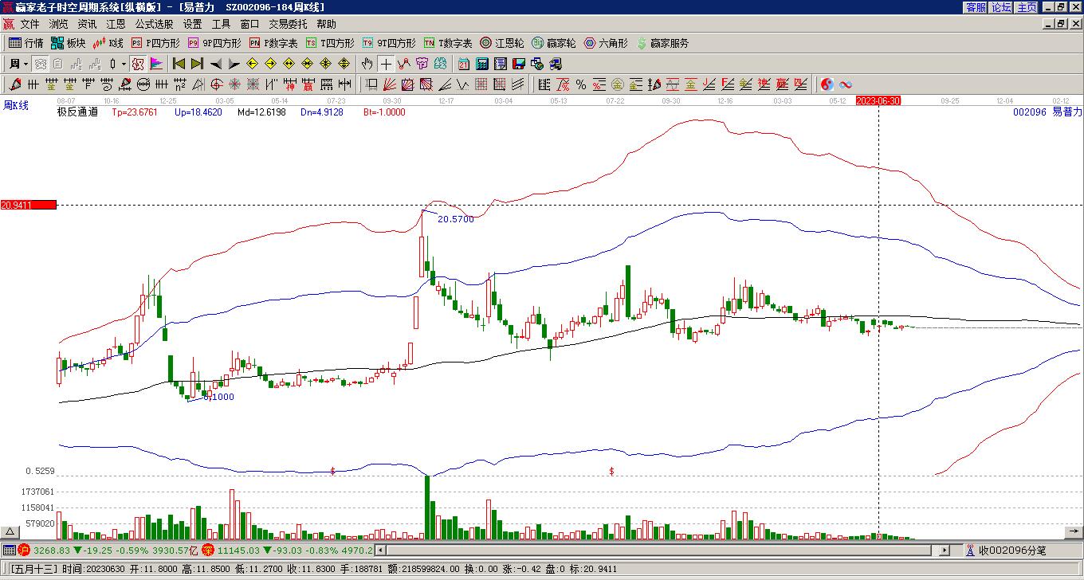Click the horizontal scrollbar right arrow

coord(945,550)
